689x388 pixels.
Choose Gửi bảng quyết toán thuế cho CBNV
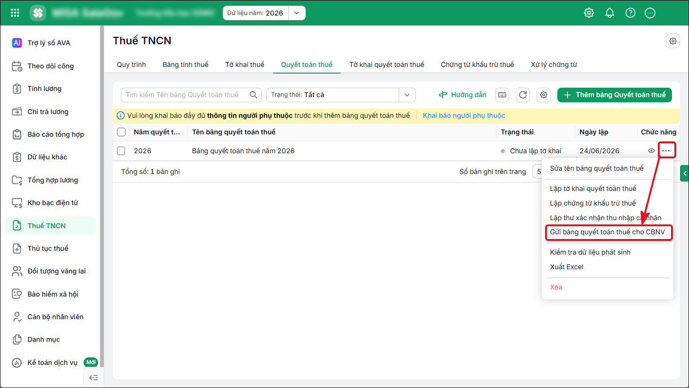[x=607, y=232]
